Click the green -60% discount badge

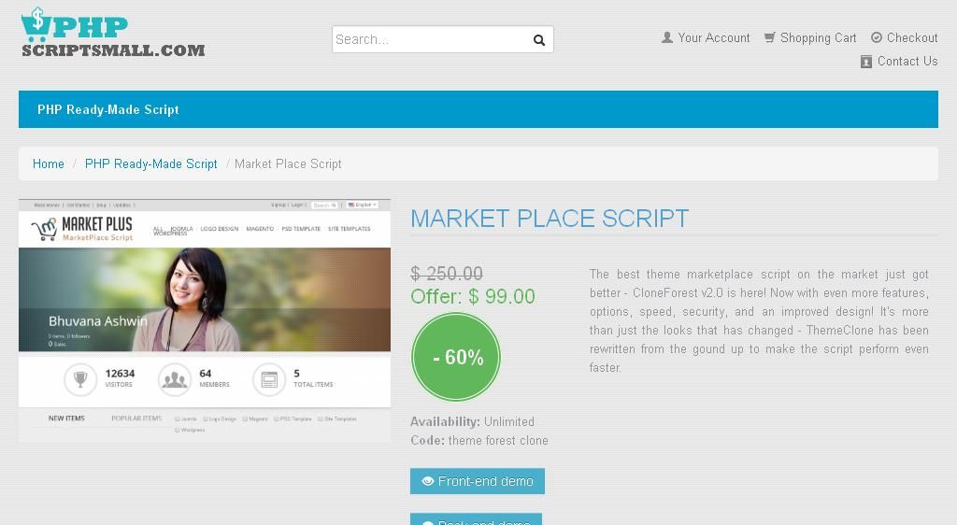(x=456, y=357)
